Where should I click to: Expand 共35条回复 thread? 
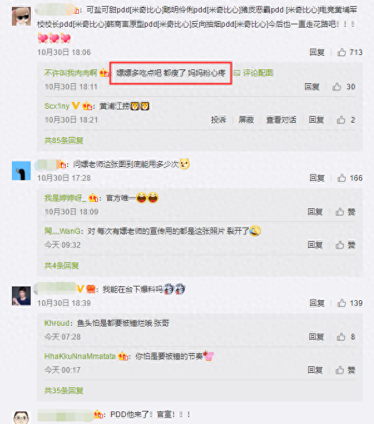coord(64,391)
